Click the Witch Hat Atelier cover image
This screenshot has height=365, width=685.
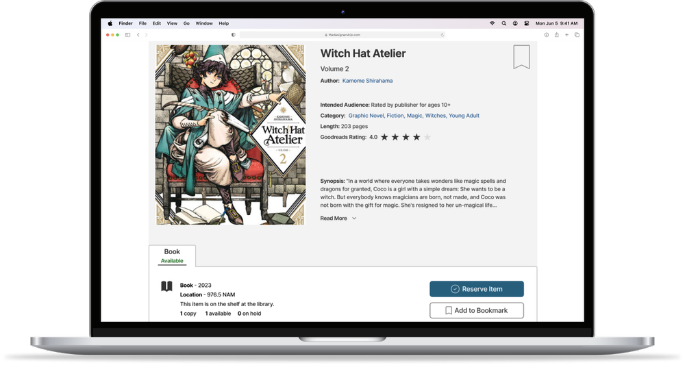tap(230, 135)
